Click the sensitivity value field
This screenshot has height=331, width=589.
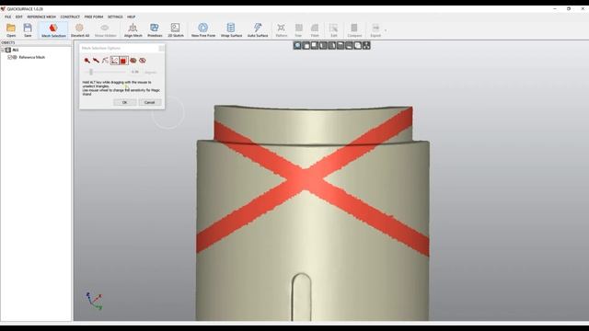[x=135, y=72]
